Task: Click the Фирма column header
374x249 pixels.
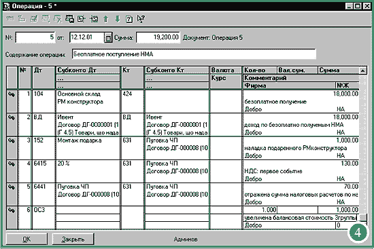Action: 289,85
